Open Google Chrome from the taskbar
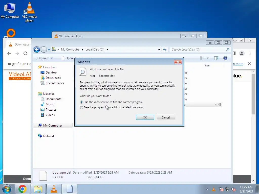The height and width of the screenshot is (194, 259). pyautogui.click(x=23, y=189)
